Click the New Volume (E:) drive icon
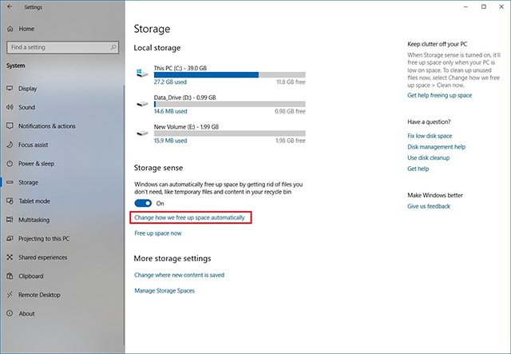This screenshot has width=511, height=354. tap(142, 133)
